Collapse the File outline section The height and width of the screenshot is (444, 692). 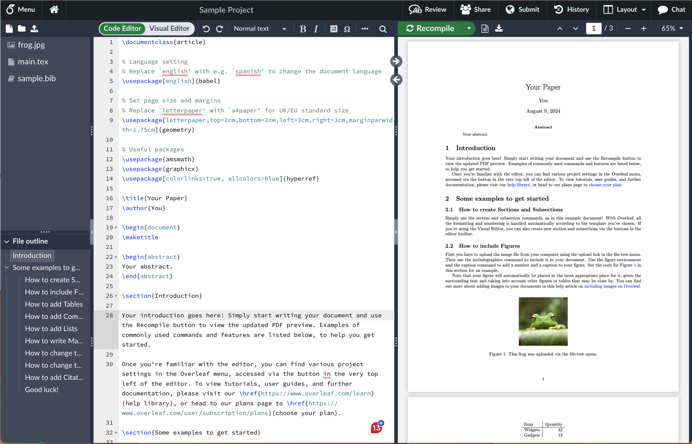[x=7, y=241]
